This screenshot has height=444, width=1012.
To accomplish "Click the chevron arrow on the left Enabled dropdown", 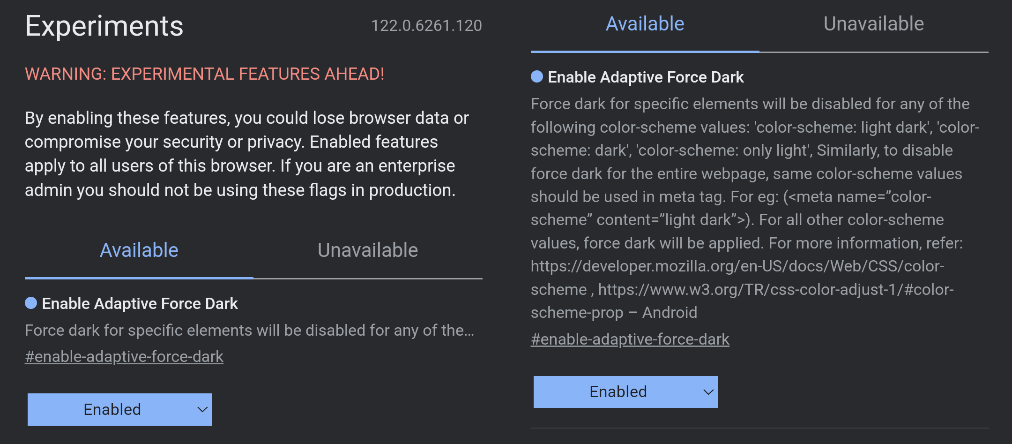I will tap(202, 409).
